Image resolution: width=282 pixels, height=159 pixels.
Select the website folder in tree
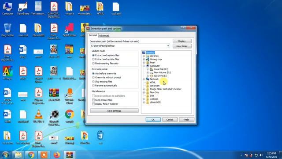(154, 99)
